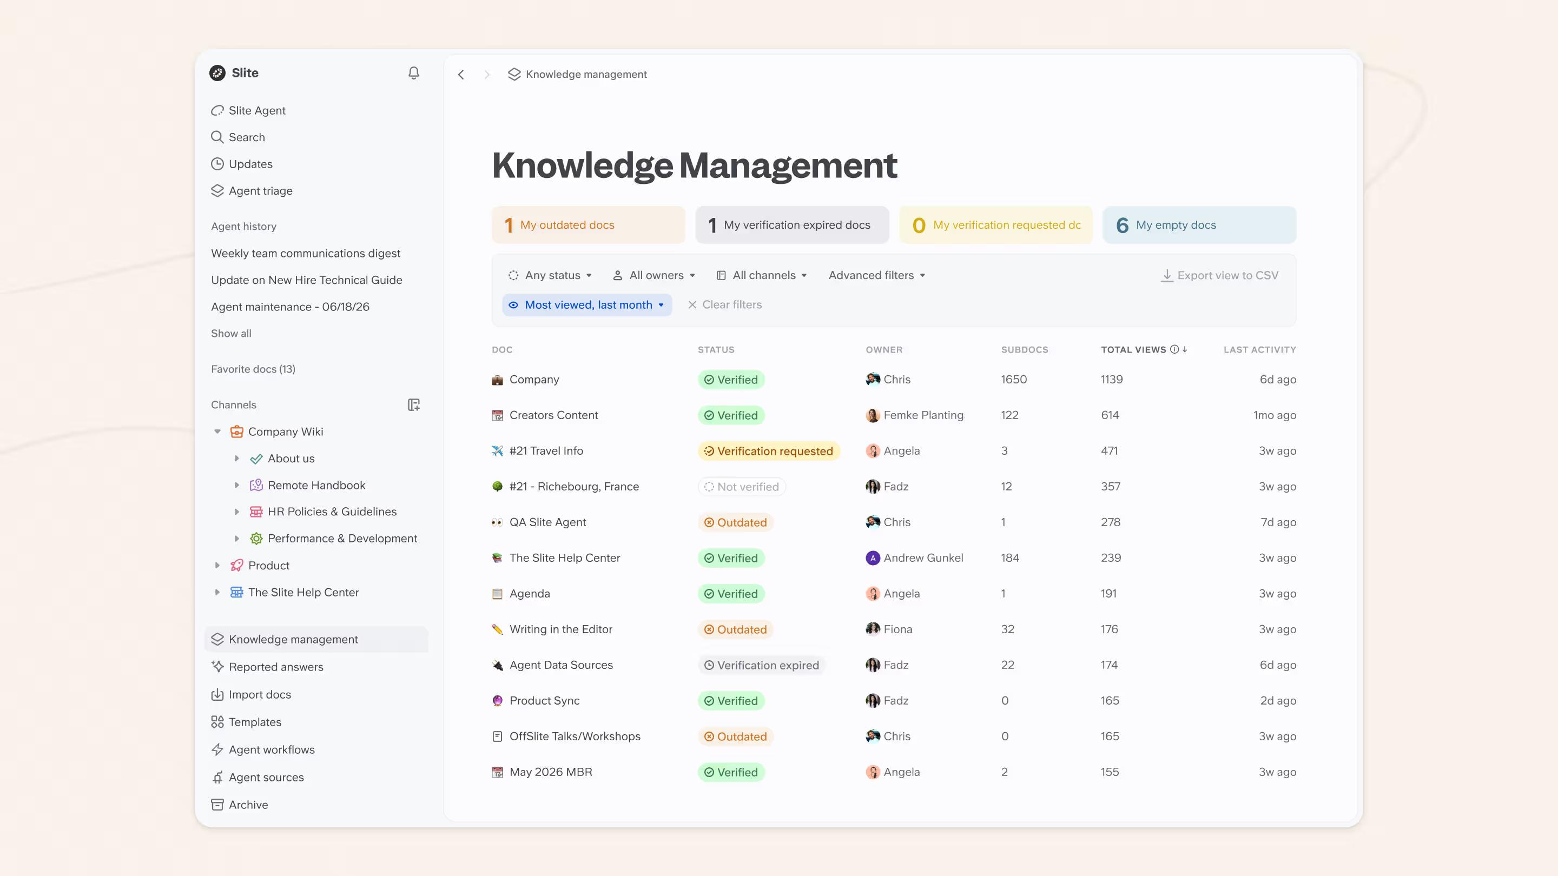The width and height of the screenshot is (1558, 876).
Task: Go forward with the right arrow
Action: pyautogui.click(x=487, y=75)
